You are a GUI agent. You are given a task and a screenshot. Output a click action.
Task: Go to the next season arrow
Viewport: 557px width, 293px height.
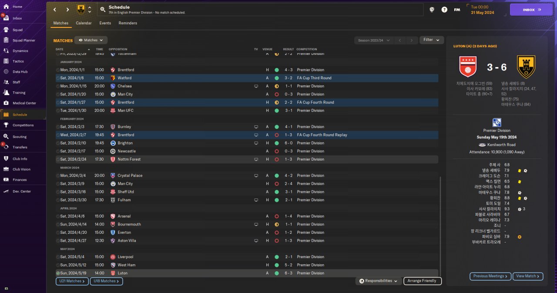click(412, 40)
